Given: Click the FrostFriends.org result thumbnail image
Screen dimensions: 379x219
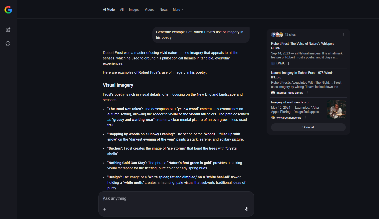Looking at the screenshot, I should tap(336, 109).
